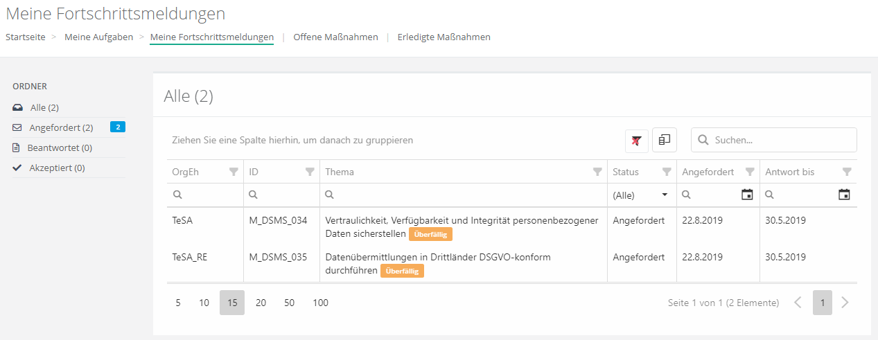Click the Thema column filter funnel icon
The height and width of the screenshot is (340, 878).
pyautogui.click(x=597, y=172)
